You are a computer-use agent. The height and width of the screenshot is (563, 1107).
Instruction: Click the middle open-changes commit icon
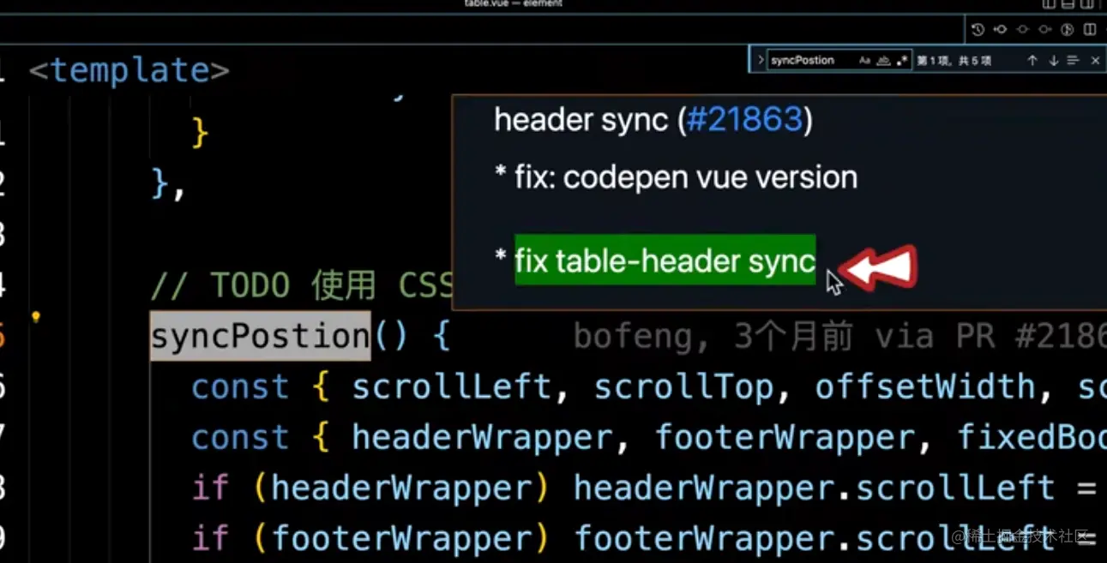(x=1022, y=30)
